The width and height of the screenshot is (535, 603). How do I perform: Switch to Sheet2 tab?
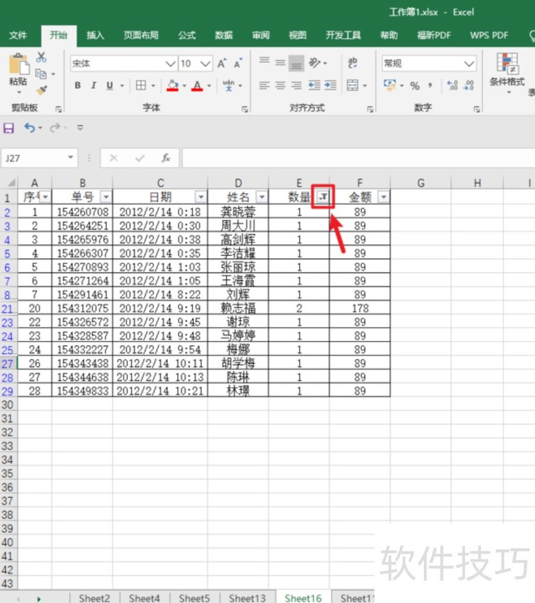[x=94, y=598]
